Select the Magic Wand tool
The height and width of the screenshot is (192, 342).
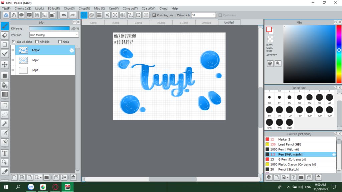5,124
